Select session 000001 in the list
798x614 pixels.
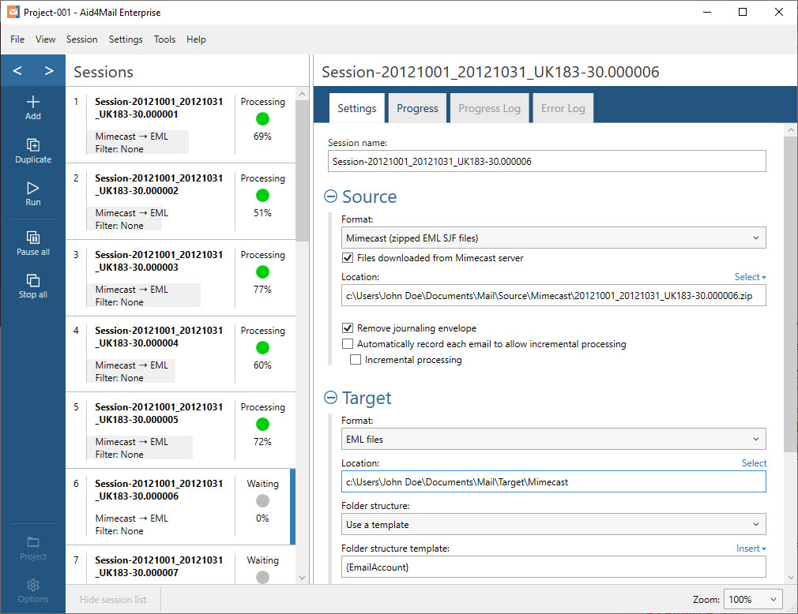pos(181,125)
